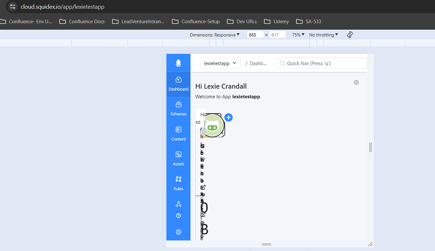
Task: Open app settings gear at sidebar bottom
Action: [x=178, y=232]
